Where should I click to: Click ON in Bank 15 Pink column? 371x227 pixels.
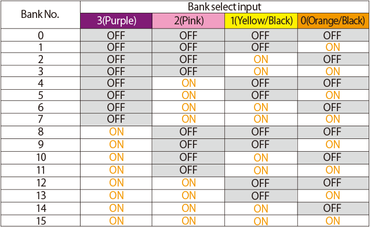(188, 221)
